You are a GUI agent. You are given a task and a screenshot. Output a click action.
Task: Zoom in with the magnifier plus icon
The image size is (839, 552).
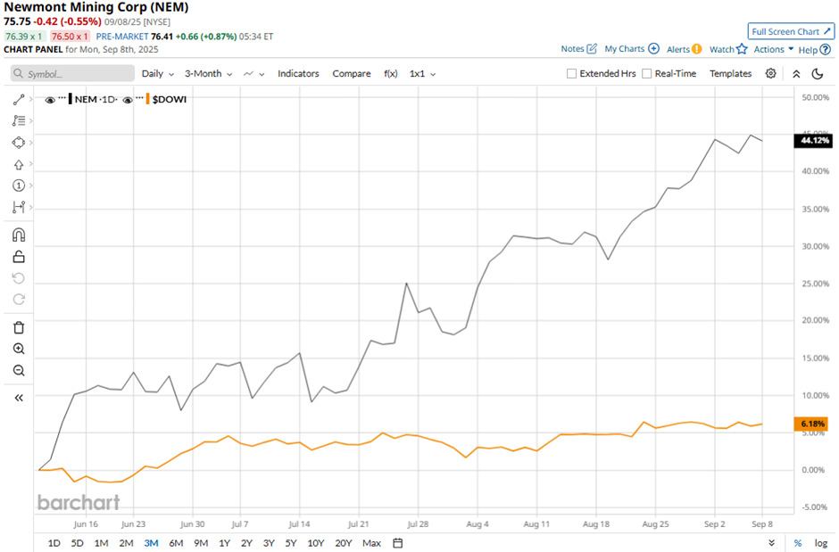pyautogui.click(x=19, y=349)
